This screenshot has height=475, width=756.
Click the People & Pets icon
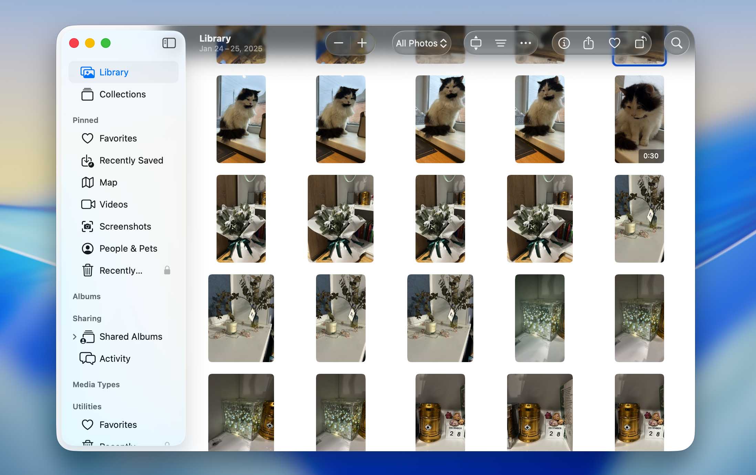[87, 249]
